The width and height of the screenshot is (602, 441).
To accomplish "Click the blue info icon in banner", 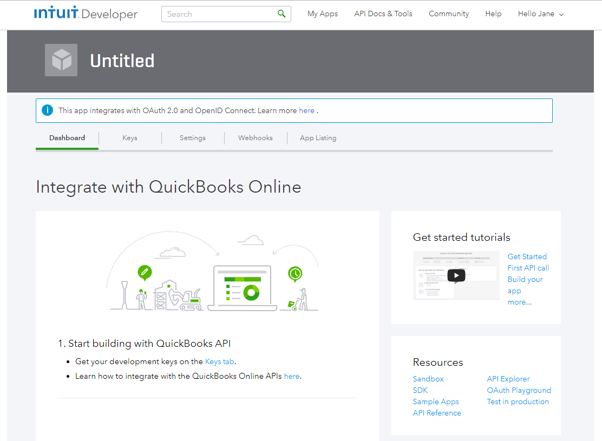I will tap(48, 110).
